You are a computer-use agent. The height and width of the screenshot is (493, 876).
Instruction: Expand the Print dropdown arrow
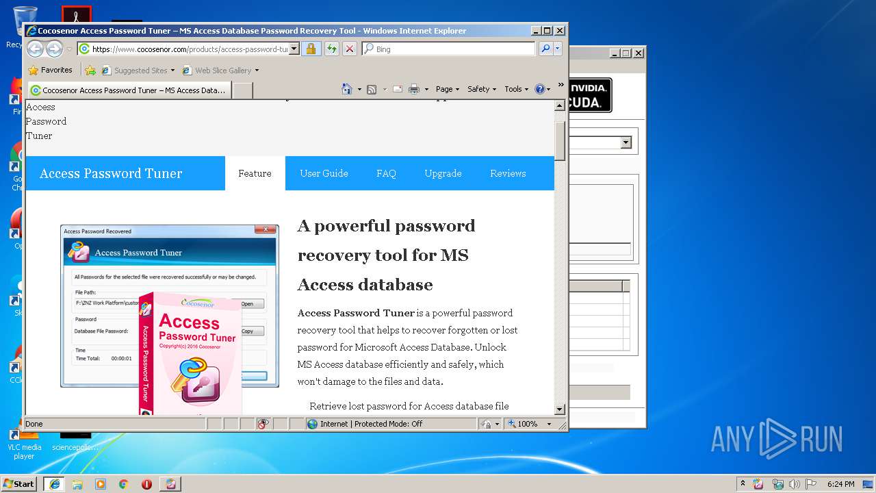(x=426, y=89)
